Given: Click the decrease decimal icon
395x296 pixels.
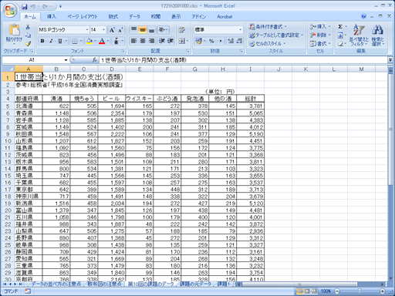Looking at the screenshot, I should click(x=239, y=41).
